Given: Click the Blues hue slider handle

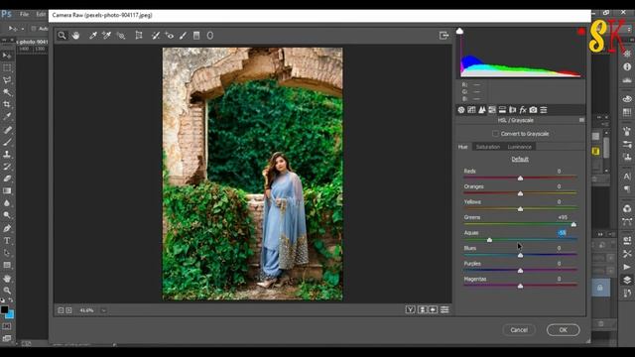Looking at the screenshot, I should 520,255.
